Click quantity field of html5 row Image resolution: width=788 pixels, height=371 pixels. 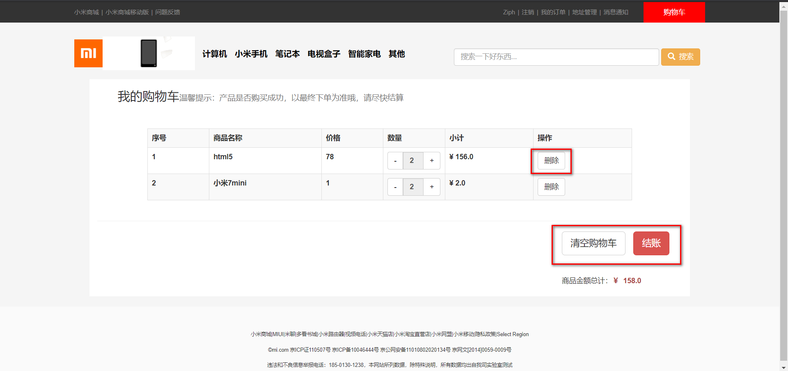tap(413, 160)
